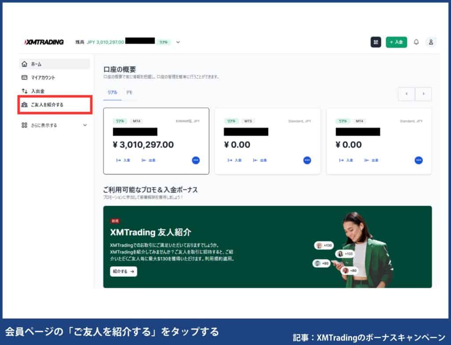Click the ご利用可能なプロモ＆入金ボーナス heading

pyautogui.click(x=151, y=190)
